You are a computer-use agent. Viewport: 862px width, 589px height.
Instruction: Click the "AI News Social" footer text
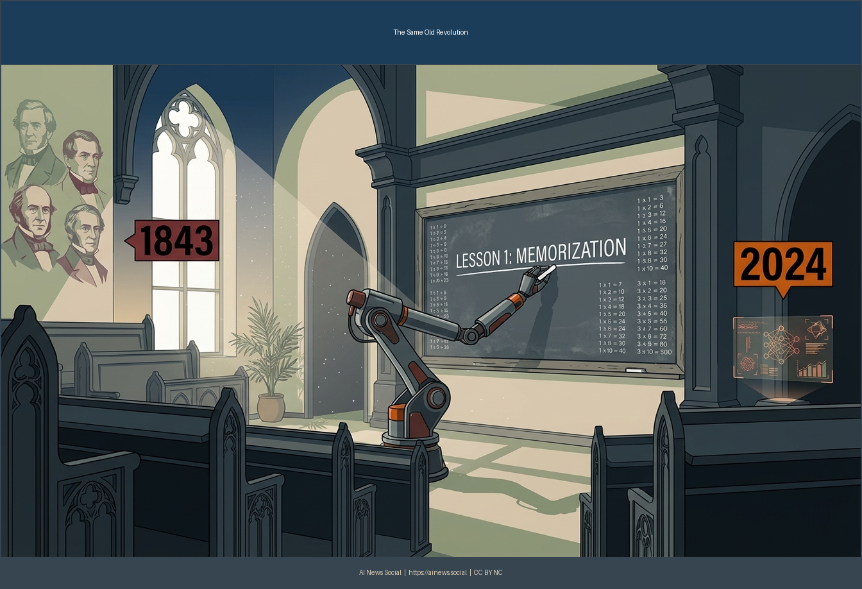tap(380, 572)
